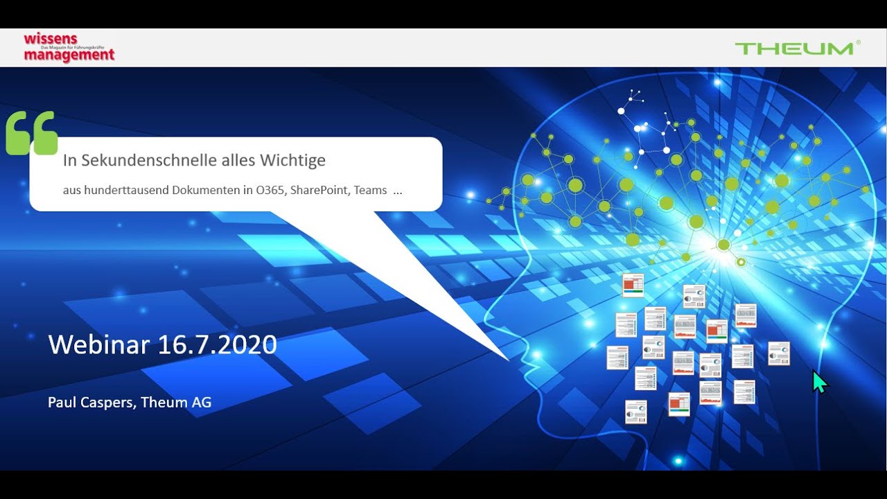
Task: Click the 'Webinar 16.7.2020' title
Action: pyautogui.click(x=163, y=344)
